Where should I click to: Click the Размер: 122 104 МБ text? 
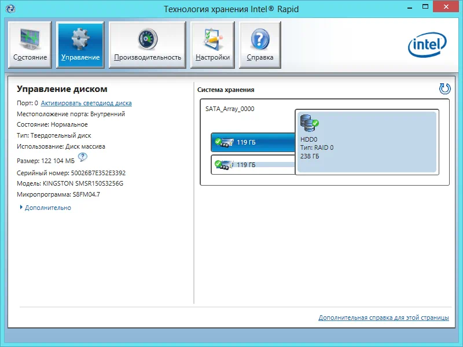pos(46,161)
